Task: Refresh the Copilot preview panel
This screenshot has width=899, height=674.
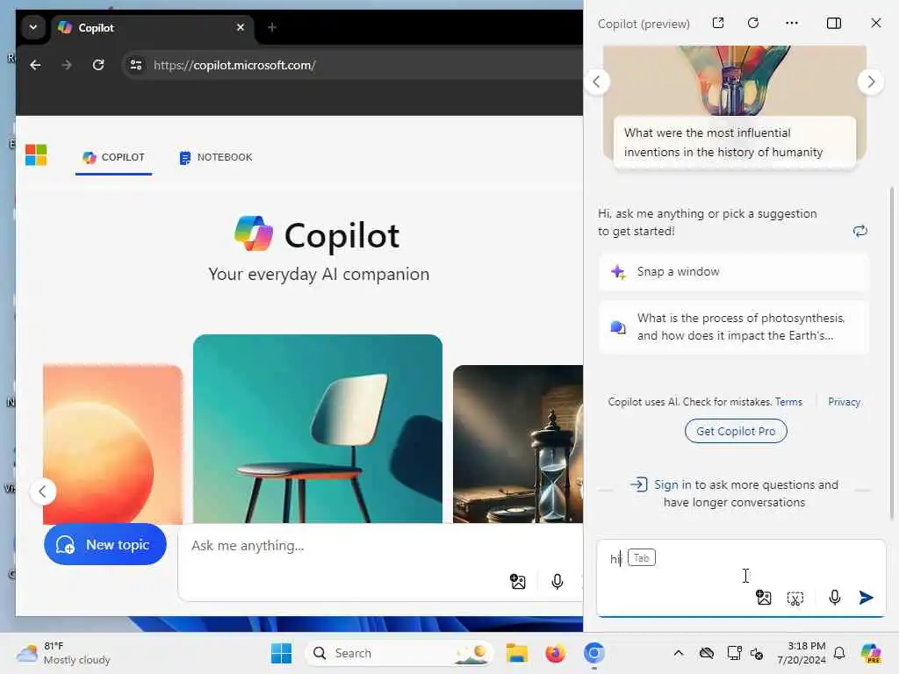Action: [753, 23]
